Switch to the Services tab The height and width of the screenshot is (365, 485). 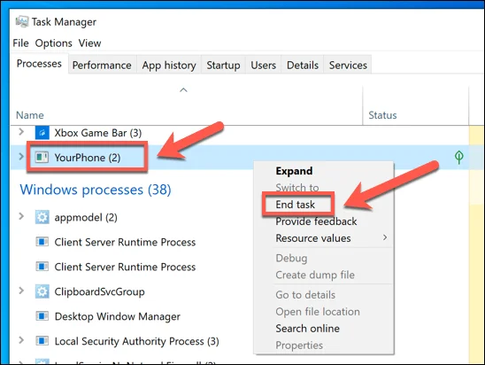pos(348,65)
